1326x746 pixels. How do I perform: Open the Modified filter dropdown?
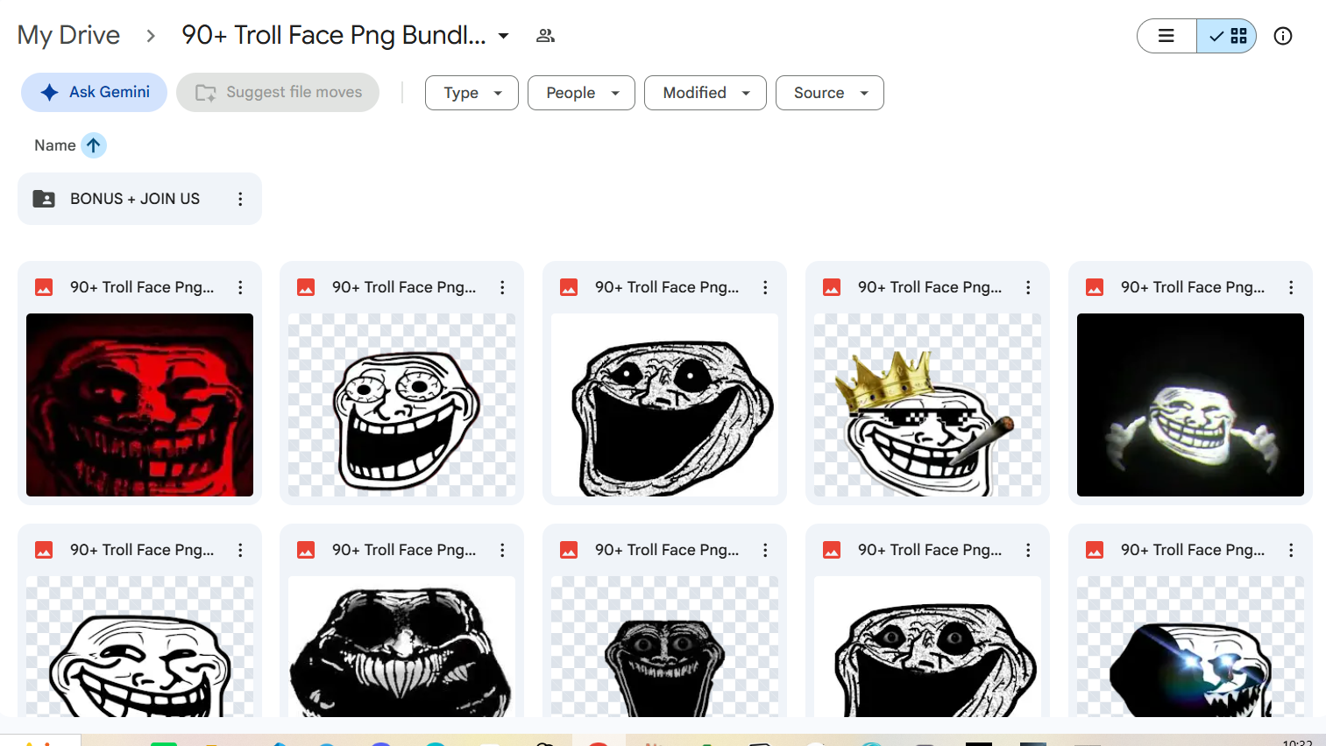[706, 93]
